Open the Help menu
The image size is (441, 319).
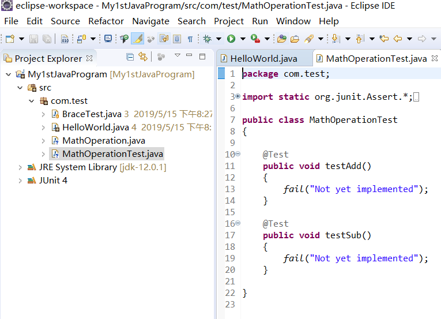[329, 21]
